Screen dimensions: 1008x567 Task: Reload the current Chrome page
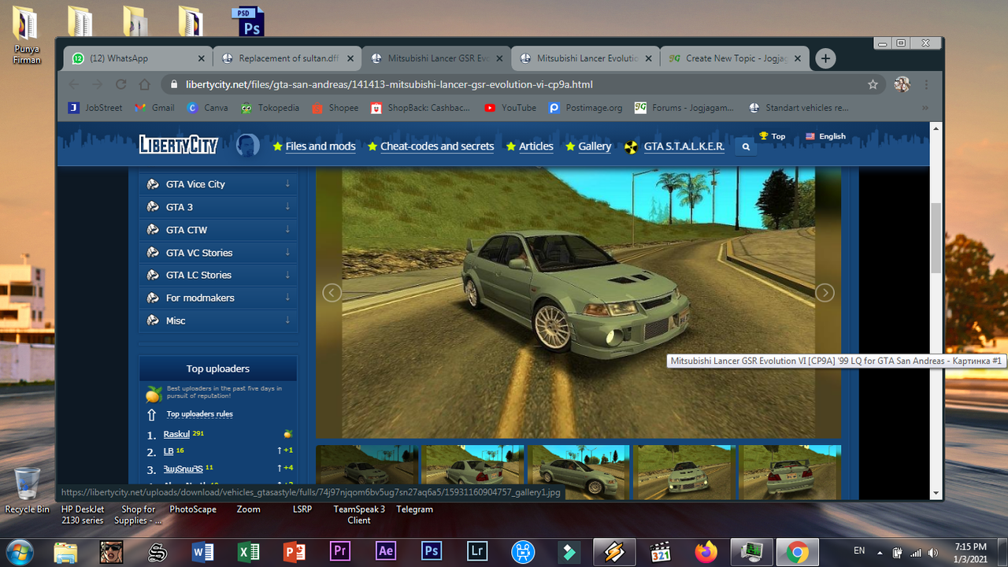(x=120, y=84)
